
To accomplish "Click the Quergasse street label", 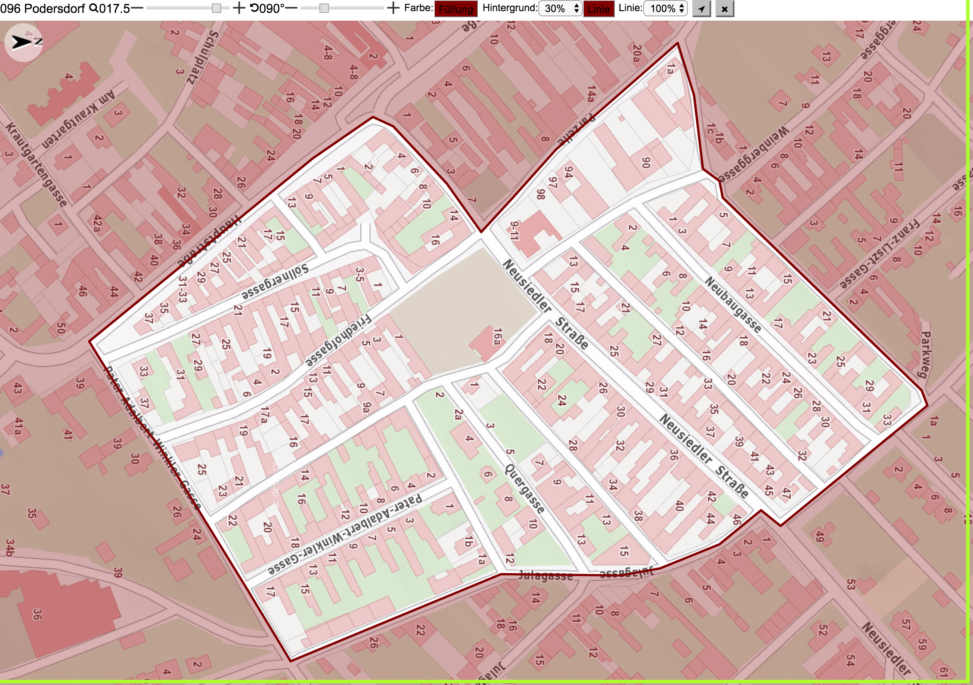I will (x=524, y=488).
